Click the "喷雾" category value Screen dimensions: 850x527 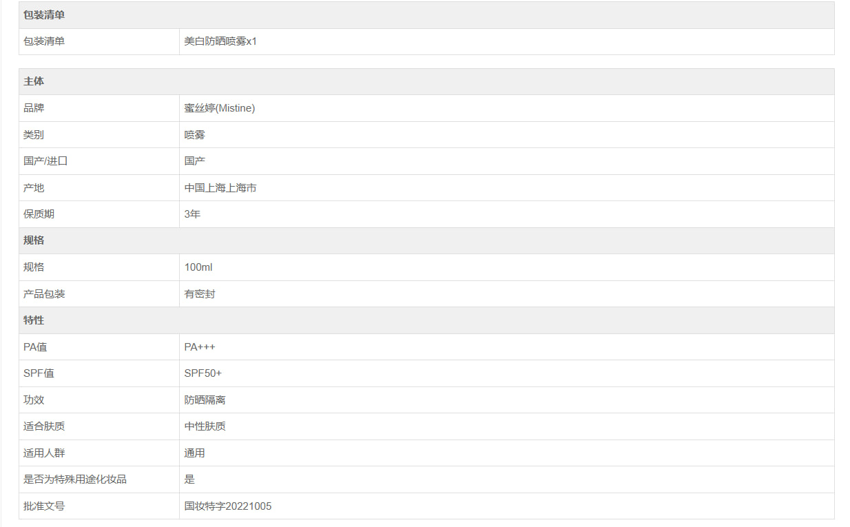(x=194, y=135)
